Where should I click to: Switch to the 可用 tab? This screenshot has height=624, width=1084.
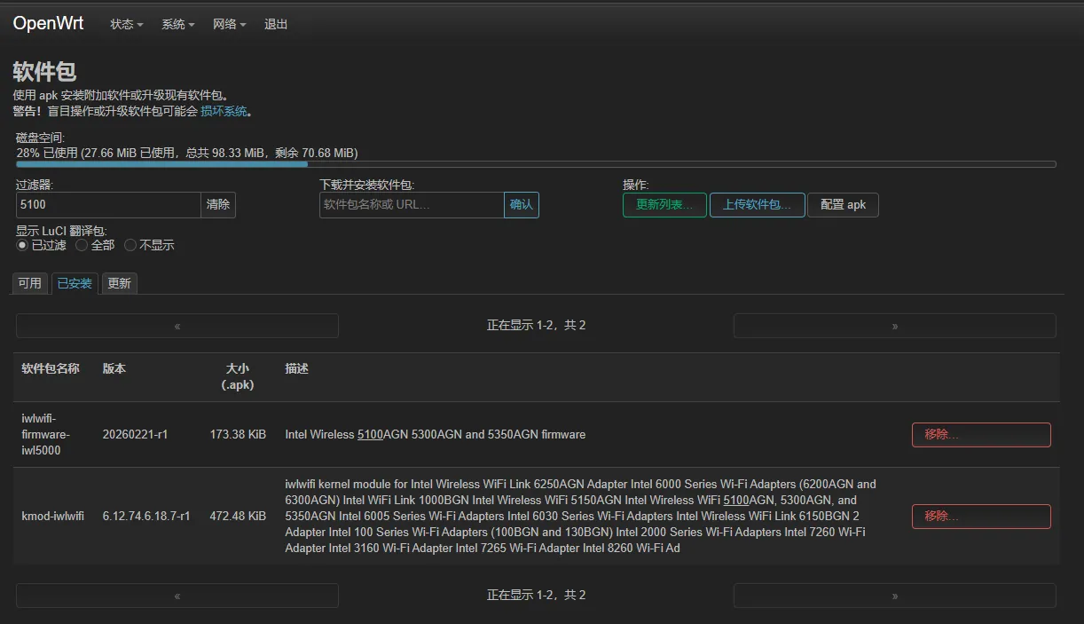30,283
